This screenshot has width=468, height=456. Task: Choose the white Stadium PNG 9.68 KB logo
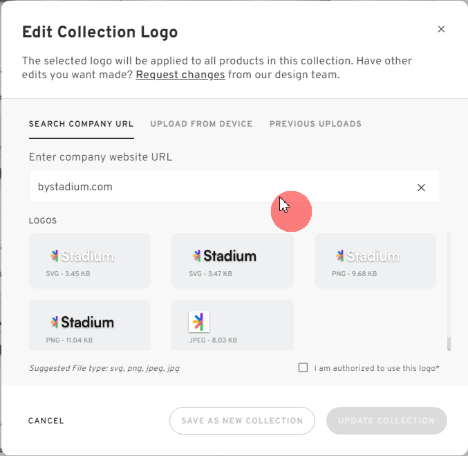tap(375, 261)
